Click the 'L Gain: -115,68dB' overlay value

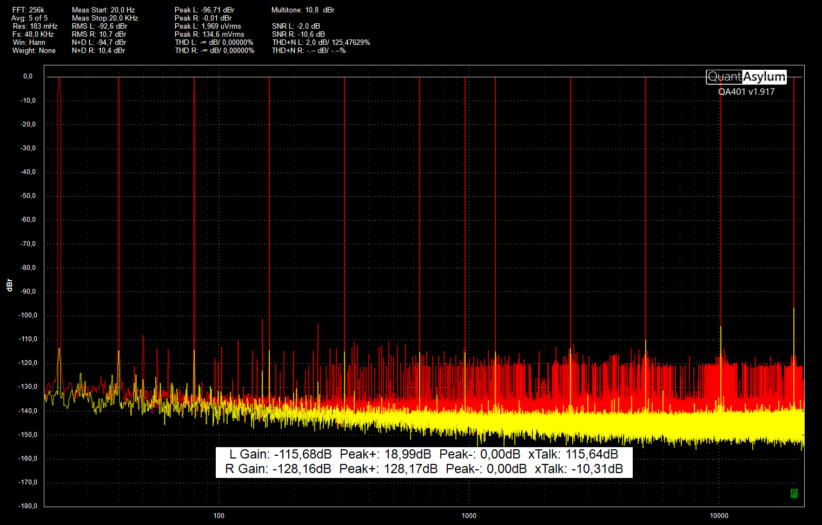click(x=280, y=454)
